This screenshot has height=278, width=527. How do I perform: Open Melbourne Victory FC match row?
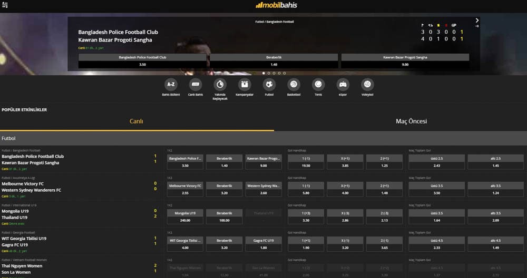[x=81, y=187]
